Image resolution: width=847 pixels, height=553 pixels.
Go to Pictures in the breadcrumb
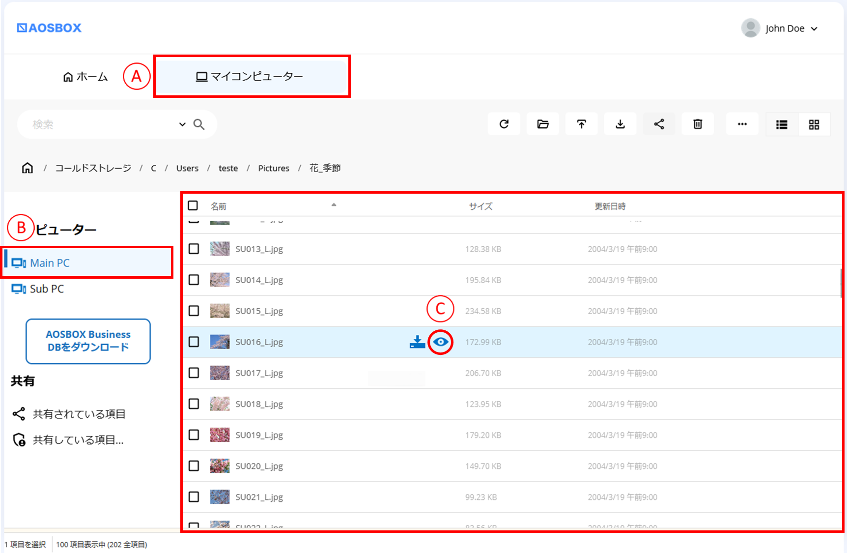click(x=274, y=168)
